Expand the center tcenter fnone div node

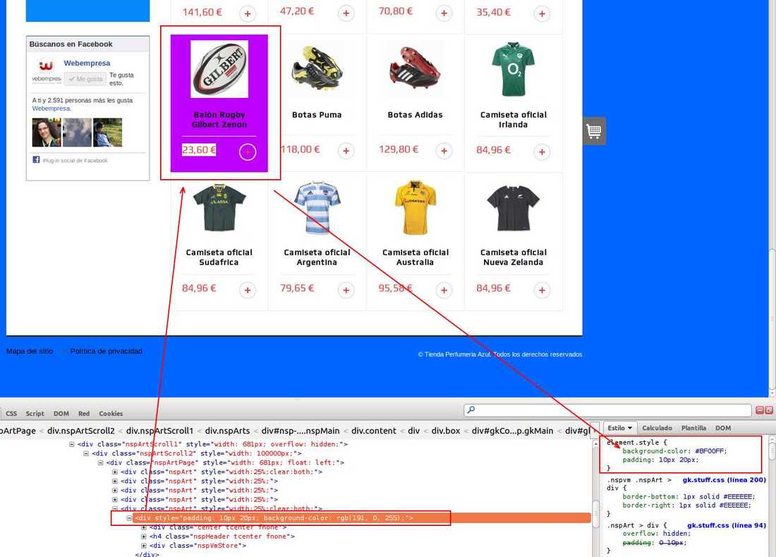[x=143, y=527]
